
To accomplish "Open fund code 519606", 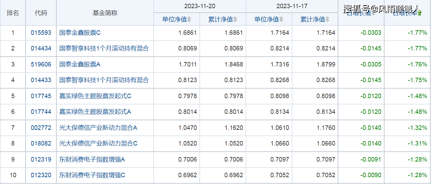I will tap(41, 64).
